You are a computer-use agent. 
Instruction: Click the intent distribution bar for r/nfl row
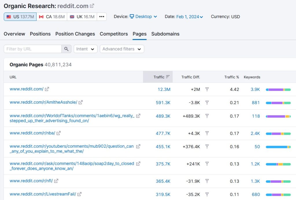coord(278,182)
